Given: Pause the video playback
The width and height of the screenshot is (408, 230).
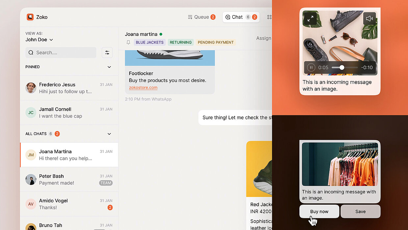Looking at the screenshot, I should [x=311, y=68].
